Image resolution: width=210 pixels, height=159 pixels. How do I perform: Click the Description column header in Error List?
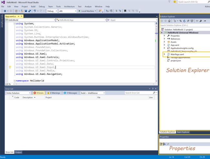(27, 97)
